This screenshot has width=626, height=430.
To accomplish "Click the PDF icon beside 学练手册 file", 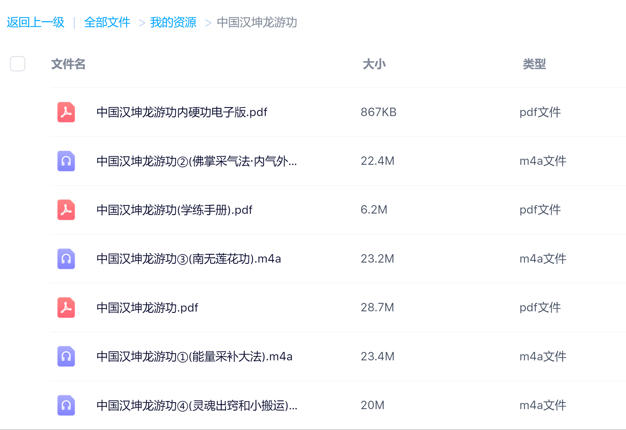I will click(66, 210).
